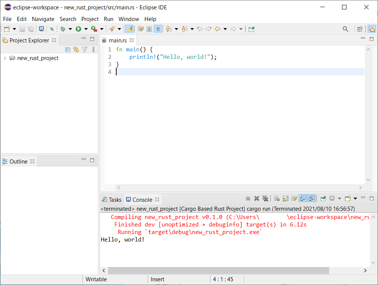Toggle Show Console on Standard Error

pos(312,198)
